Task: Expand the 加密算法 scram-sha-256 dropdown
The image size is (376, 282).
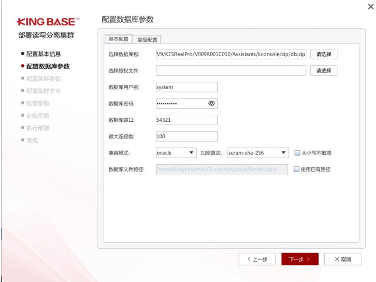Action: 257,153
